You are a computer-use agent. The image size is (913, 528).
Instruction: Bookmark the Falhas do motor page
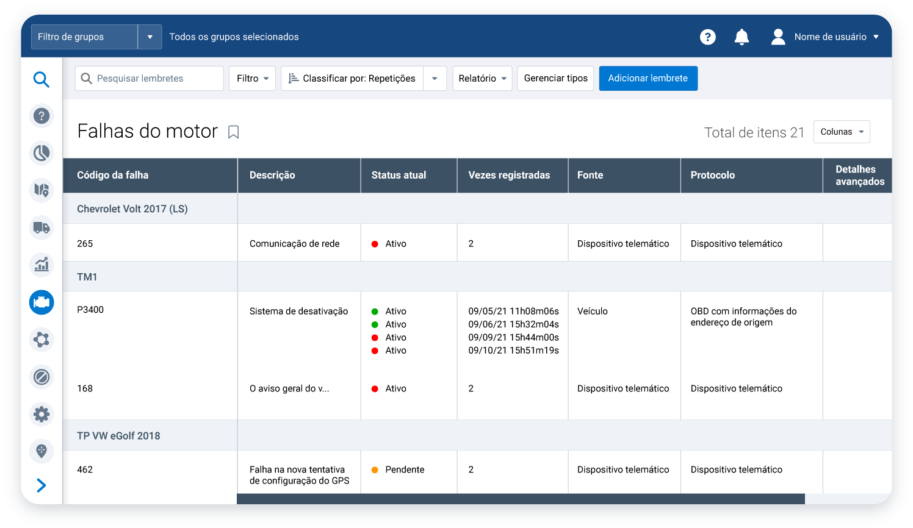(233, 132)
